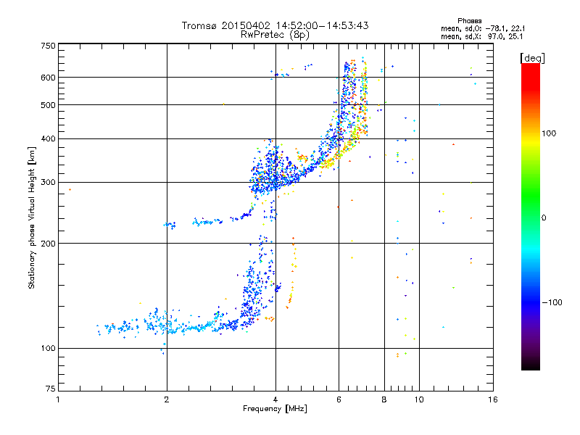Click the '750' y-axis tick label

point(49,46)
